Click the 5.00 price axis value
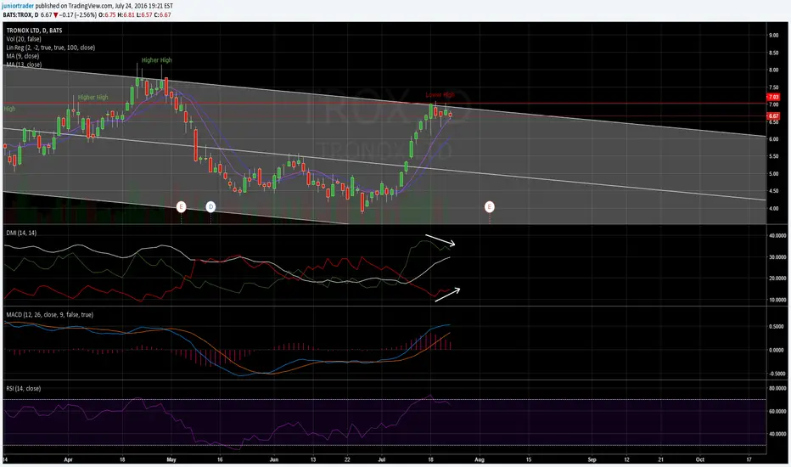The image size is (791, 467). pos(773,174)
